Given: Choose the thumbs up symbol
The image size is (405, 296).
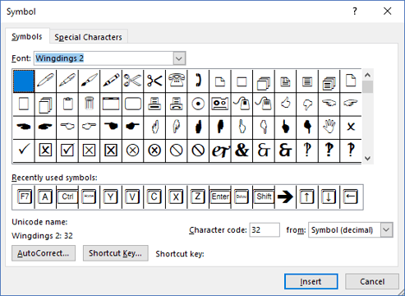Looking at the screenshot, I should (286, 104).
